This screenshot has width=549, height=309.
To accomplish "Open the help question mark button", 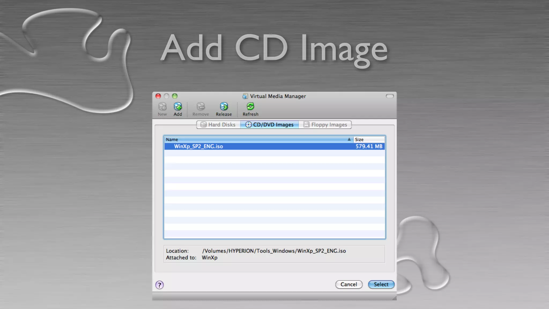I will 159,285.
